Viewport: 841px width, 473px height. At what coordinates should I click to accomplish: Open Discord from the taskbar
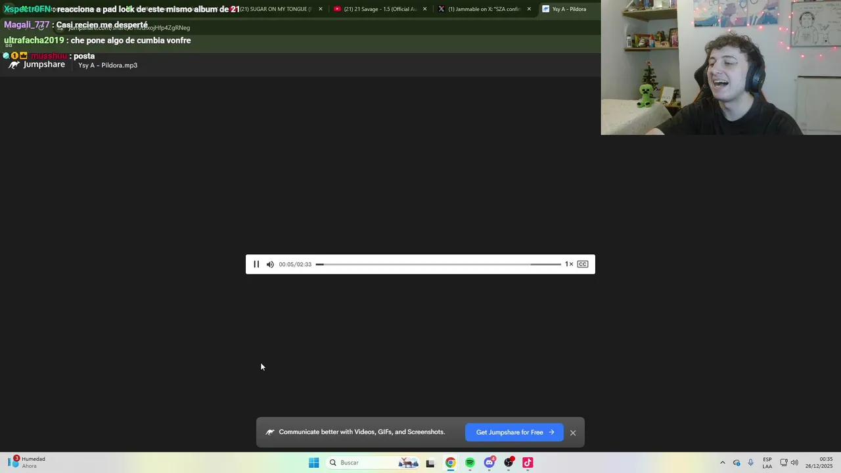tap(489, 463)
